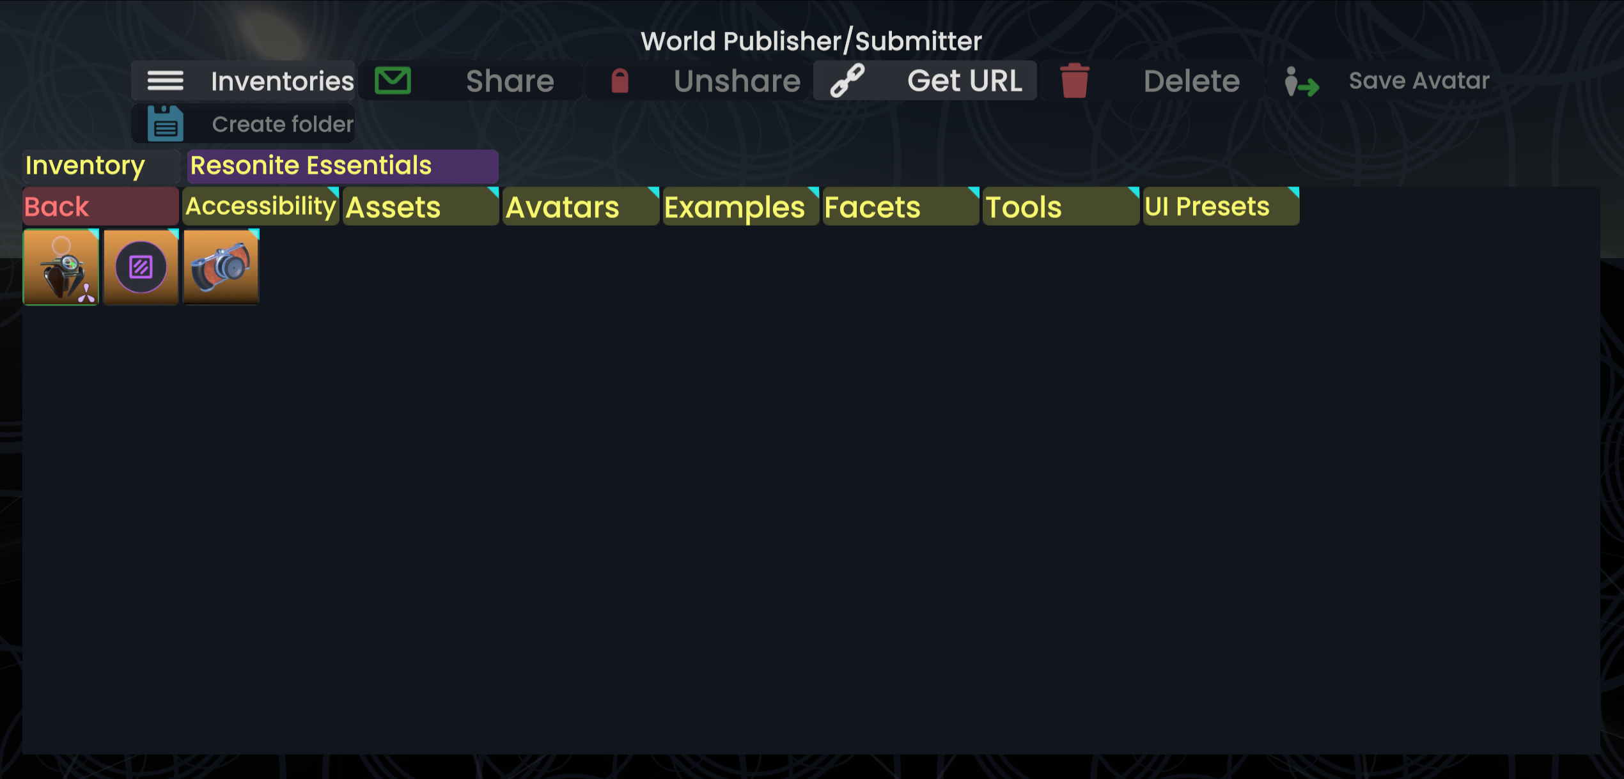Open the Assets folder

pos(420,206)
